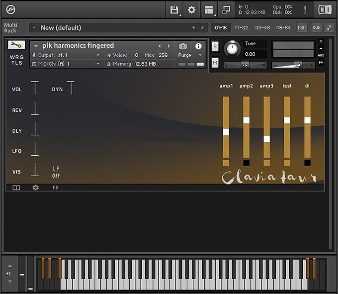Take snapshot with camera icon
The image size is (338, 294).
coord(183,46)
